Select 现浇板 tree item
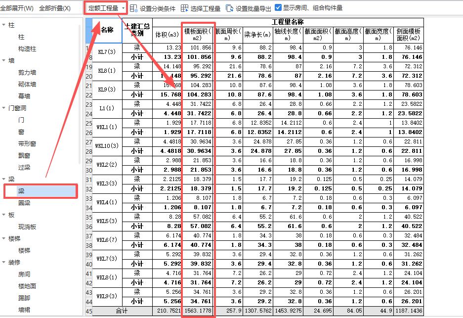This screenshot has width=463, height=318. tap(27, 227)
